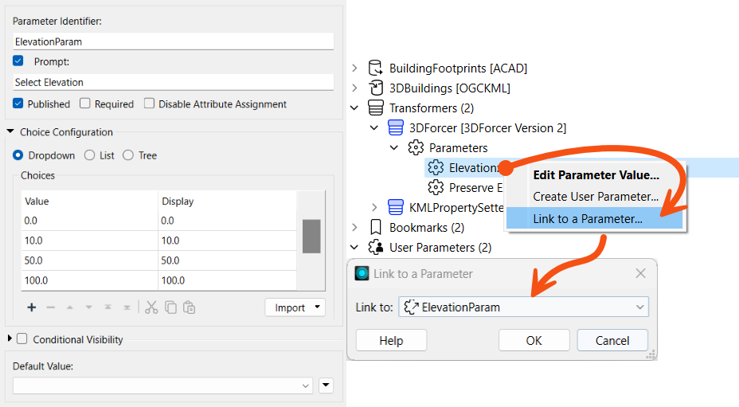This screenshot has height=407, width=739.
Task: Collapse the 3DForcer node
Action: (374, 127)
